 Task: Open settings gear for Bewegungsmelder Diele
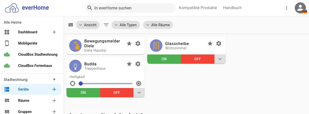(x=138, y=44)
